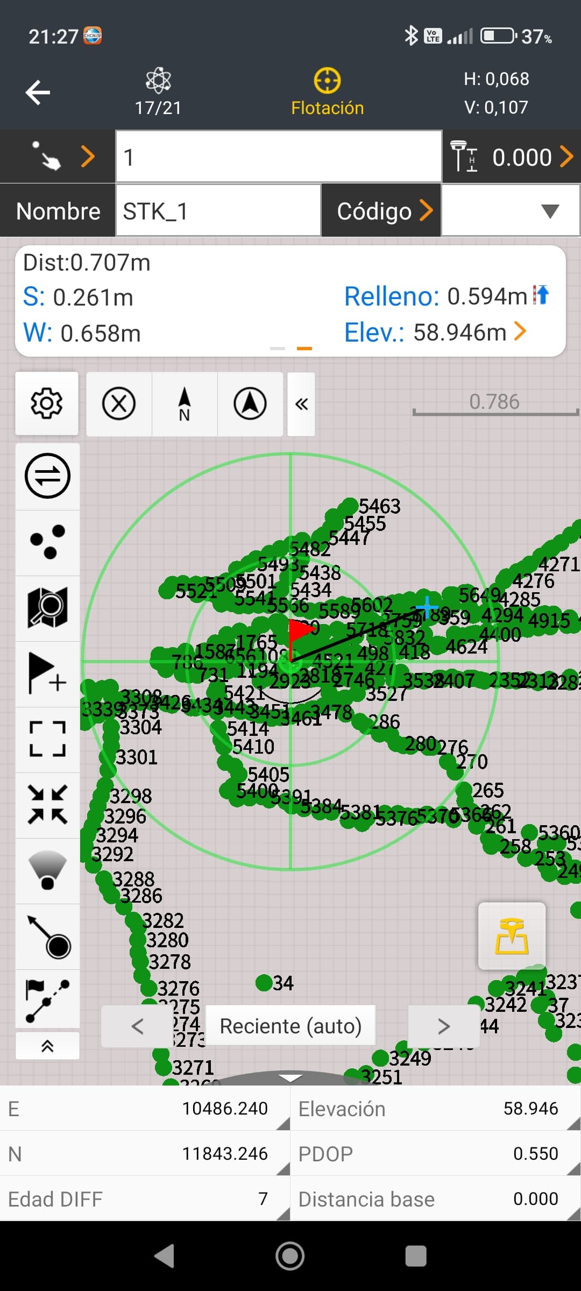581x1291 pixels.
Task: Open the three-dots point display icon
Action: click(47, 542)
